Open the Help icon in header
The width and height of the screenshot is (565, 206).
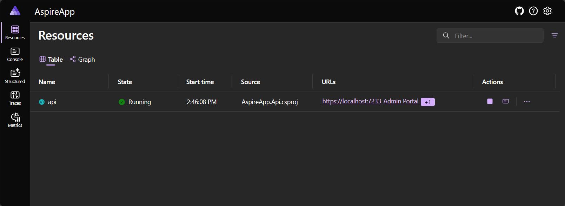click(533, 11)
